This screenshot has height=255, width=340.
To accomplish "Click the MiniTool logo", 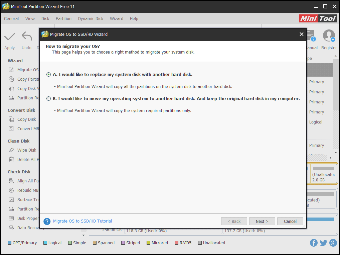I will [x=318, y=18].
